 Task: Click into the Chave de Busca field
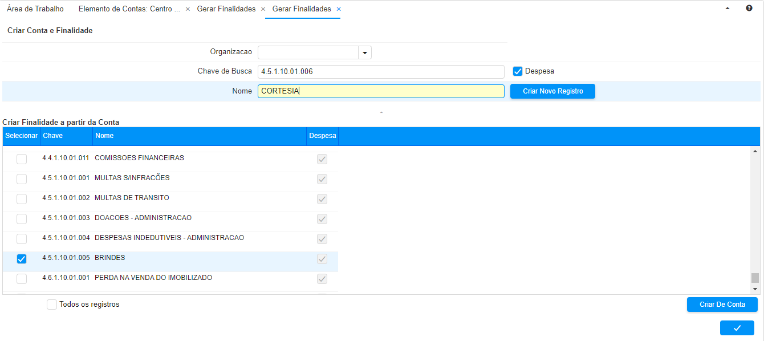(380, 72)
